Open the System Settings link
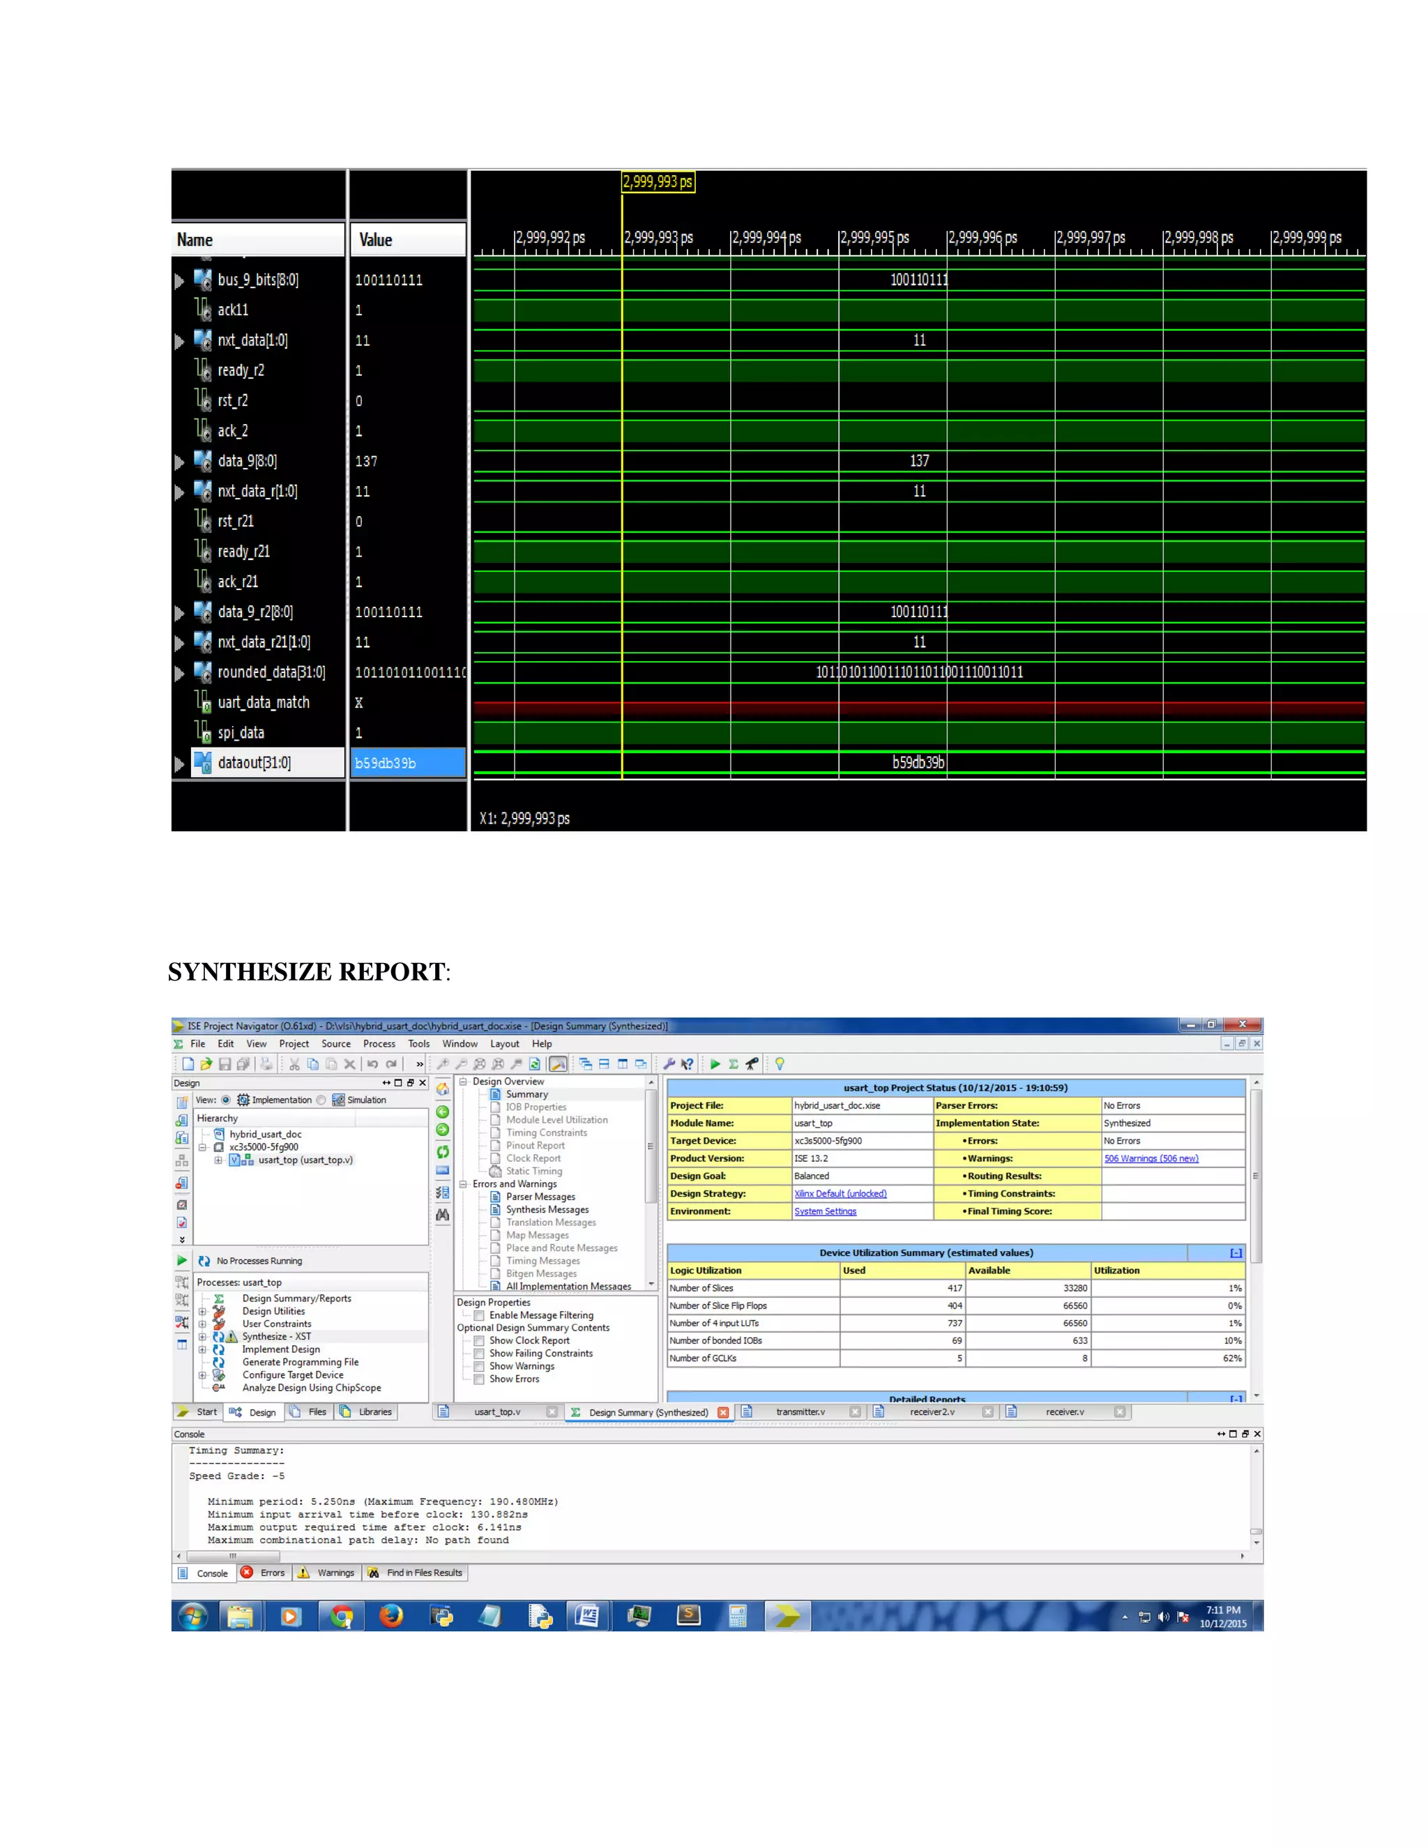 click(825, 1212)
